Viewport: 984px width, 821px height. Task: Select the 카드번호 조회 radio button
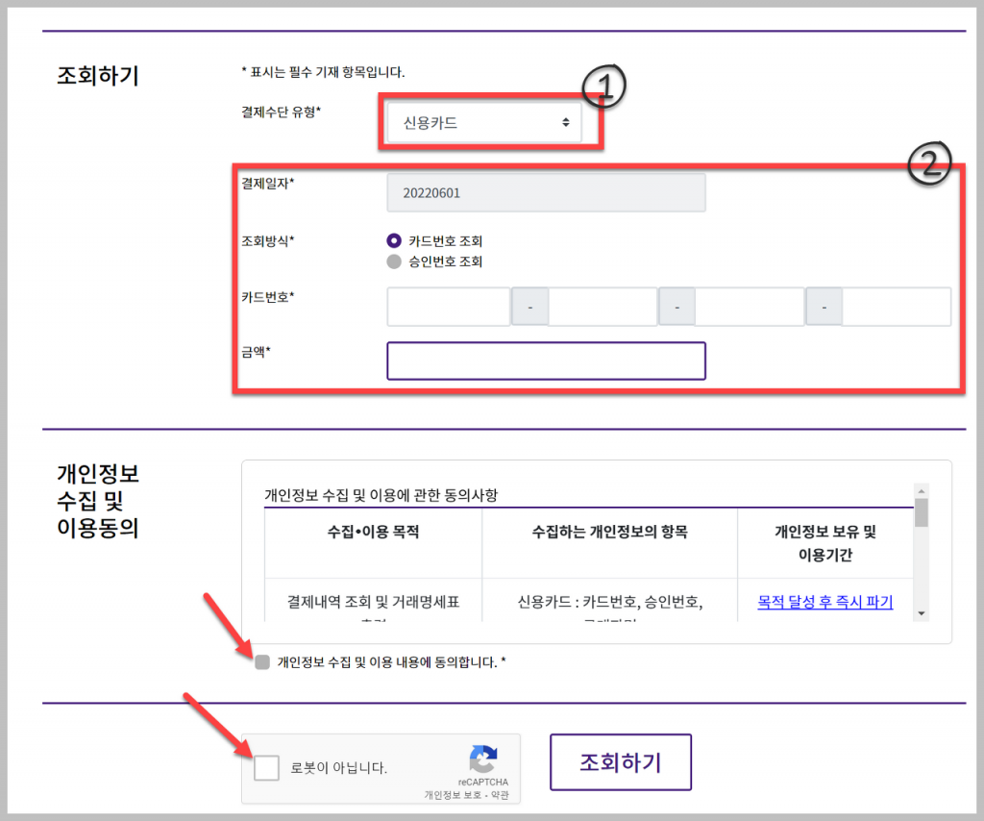pos(394,240)
